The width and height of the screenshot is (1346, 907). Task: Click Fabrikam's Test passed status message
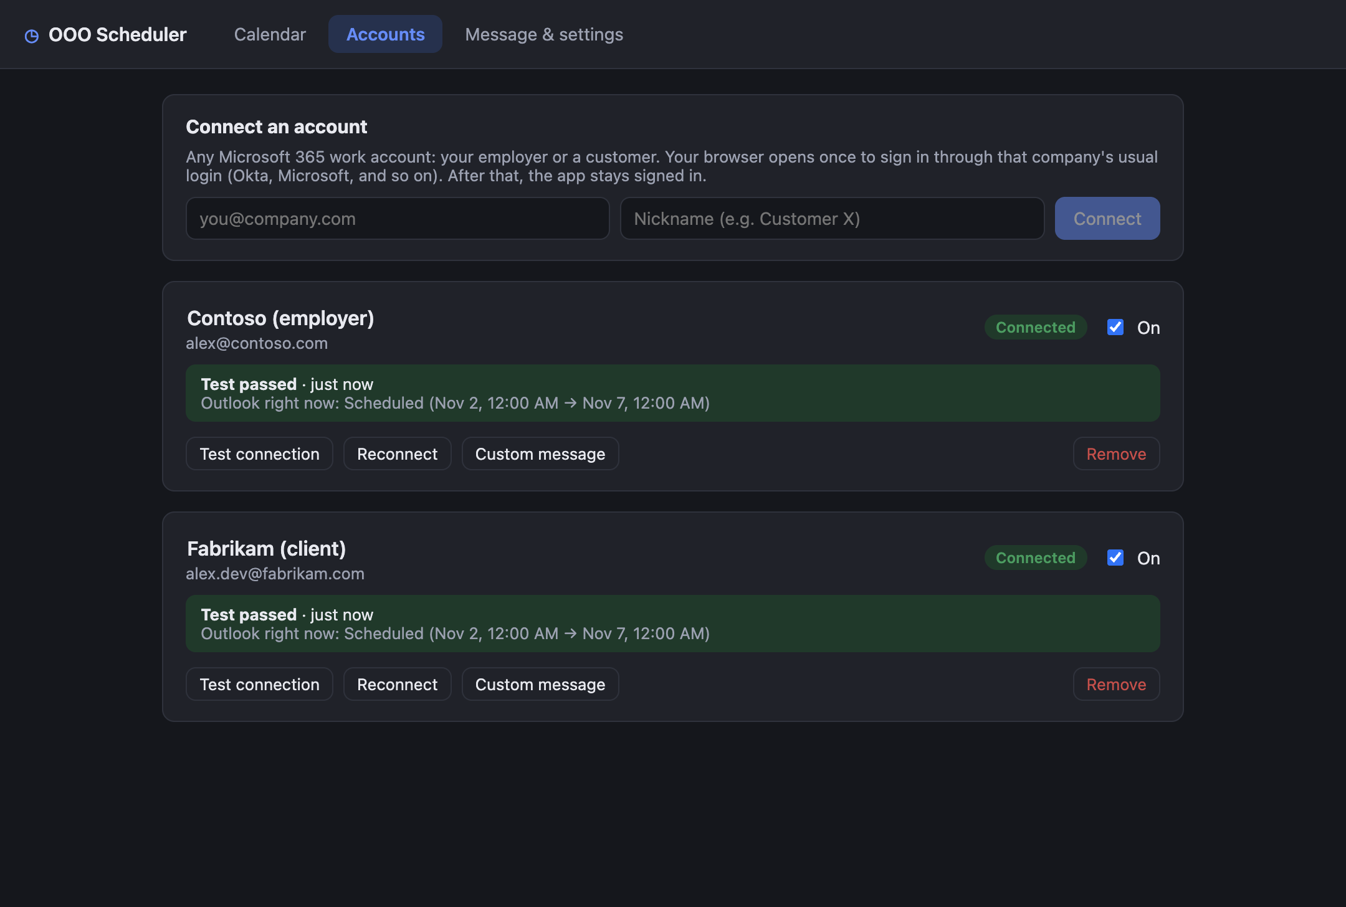pyautogui.click(x=673, y=624)
